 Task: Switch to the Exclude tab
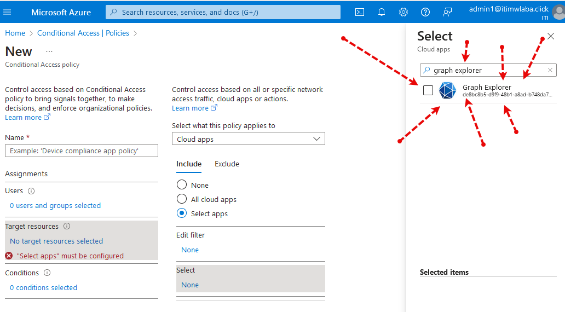[227, 164]
